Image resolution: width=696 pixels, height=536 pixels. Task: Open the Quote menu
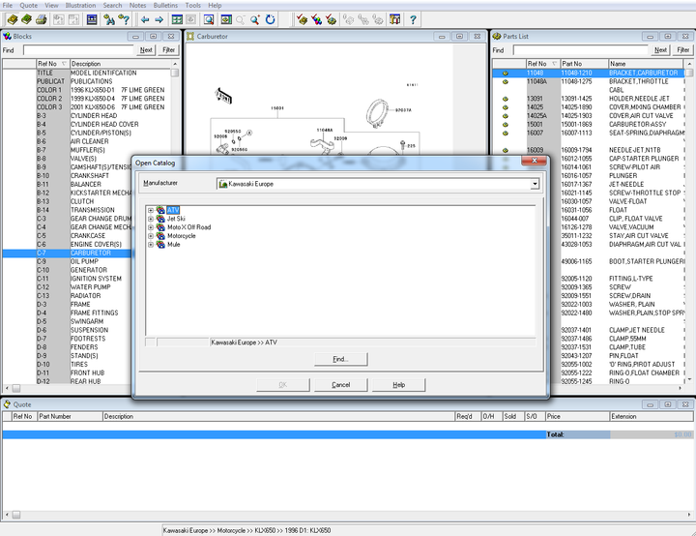click(x=28, y=6)
